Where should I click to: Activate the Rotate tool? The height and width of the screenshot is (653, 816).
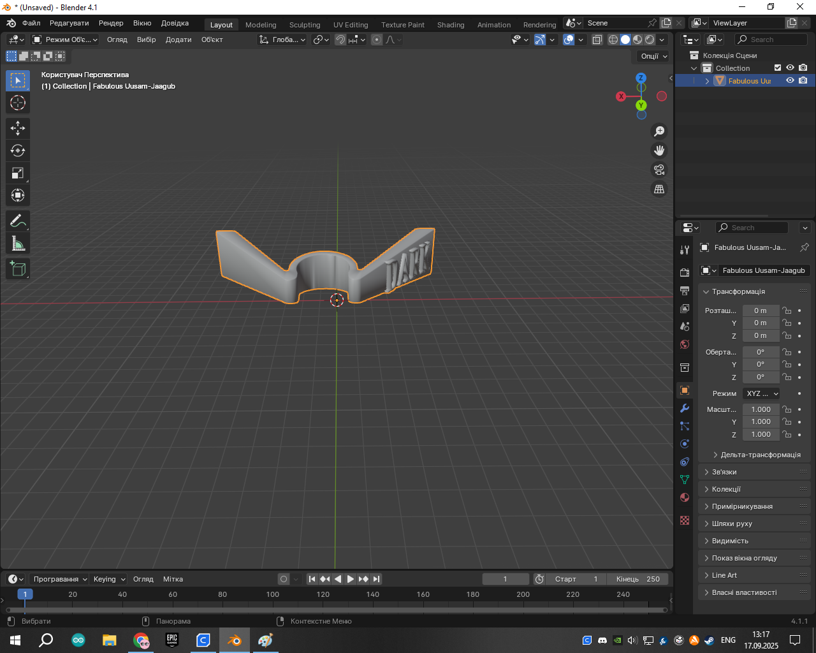pos(18,150)
